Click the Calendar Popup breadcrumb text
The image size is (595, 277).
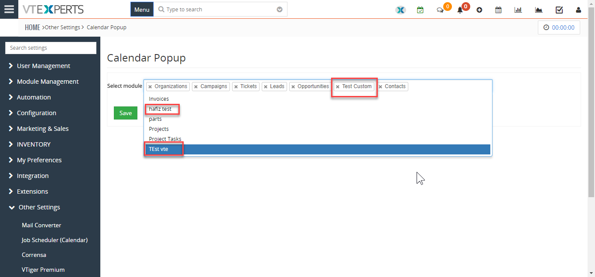tap(106, 27)
